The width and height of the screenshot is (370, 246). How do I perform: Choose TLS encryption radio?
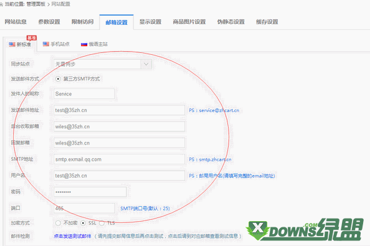click(x=102, y=223)
